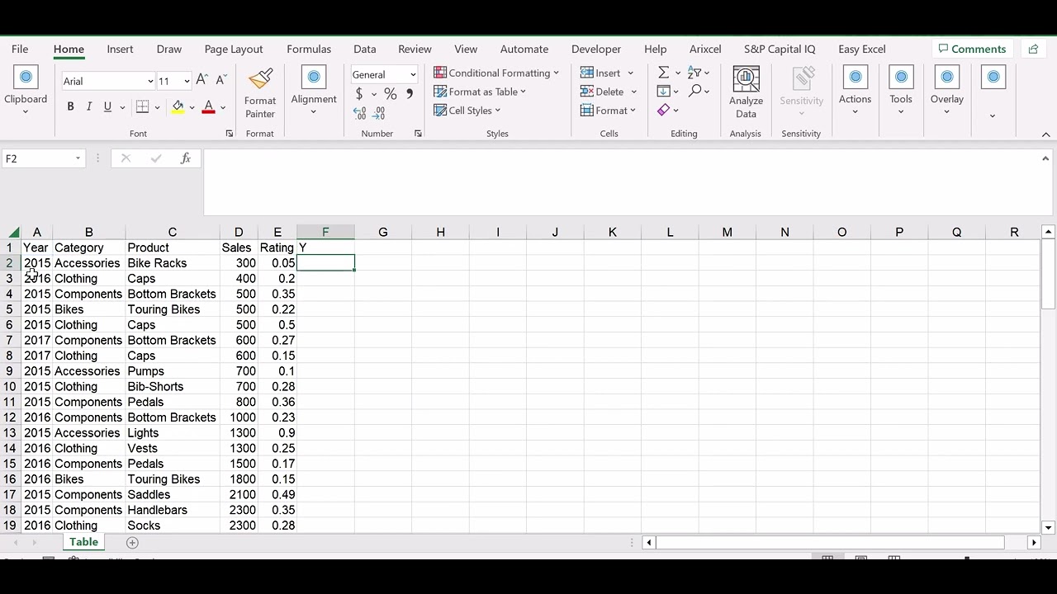Switch to Formulas tab
Screen dimensions: 1057x594
click(x=309, y=49)
